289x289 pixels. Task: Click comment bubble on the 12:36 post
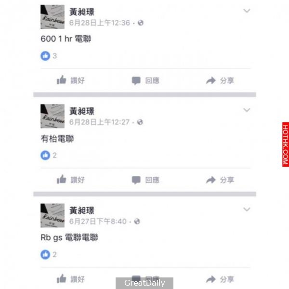pyautogui.click(x=145, y=80)
